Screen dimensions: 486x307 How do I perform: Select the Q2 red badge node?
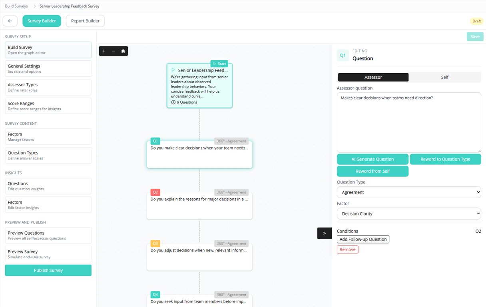[x=155, y=192]
